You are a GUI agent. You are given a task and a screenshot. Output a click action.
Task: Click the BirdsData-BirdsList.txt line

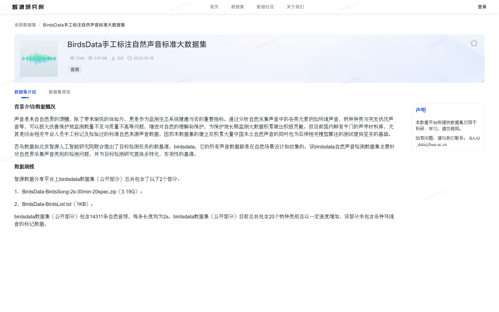coord(54,204)
